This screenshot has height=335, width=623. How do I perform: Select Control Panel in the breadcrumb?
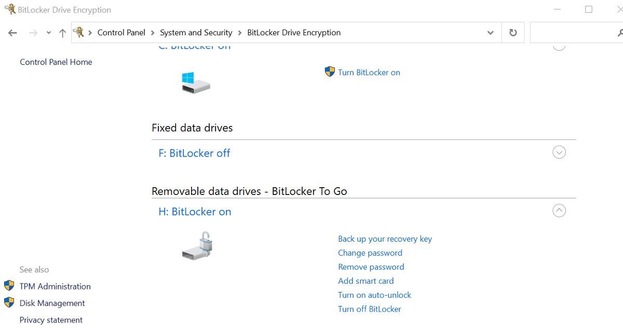pos(121,32)
